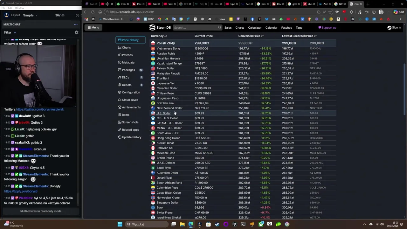
Task: Expand the chat Filter dropdown
Action: [x=10, y=32]
